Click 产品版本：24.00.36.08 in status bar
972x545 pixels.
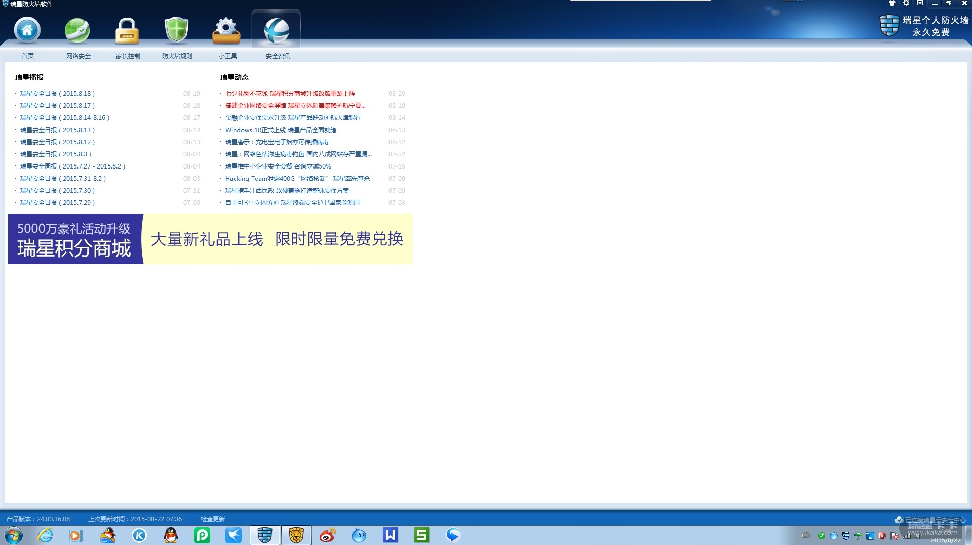(x=38, y=519)
